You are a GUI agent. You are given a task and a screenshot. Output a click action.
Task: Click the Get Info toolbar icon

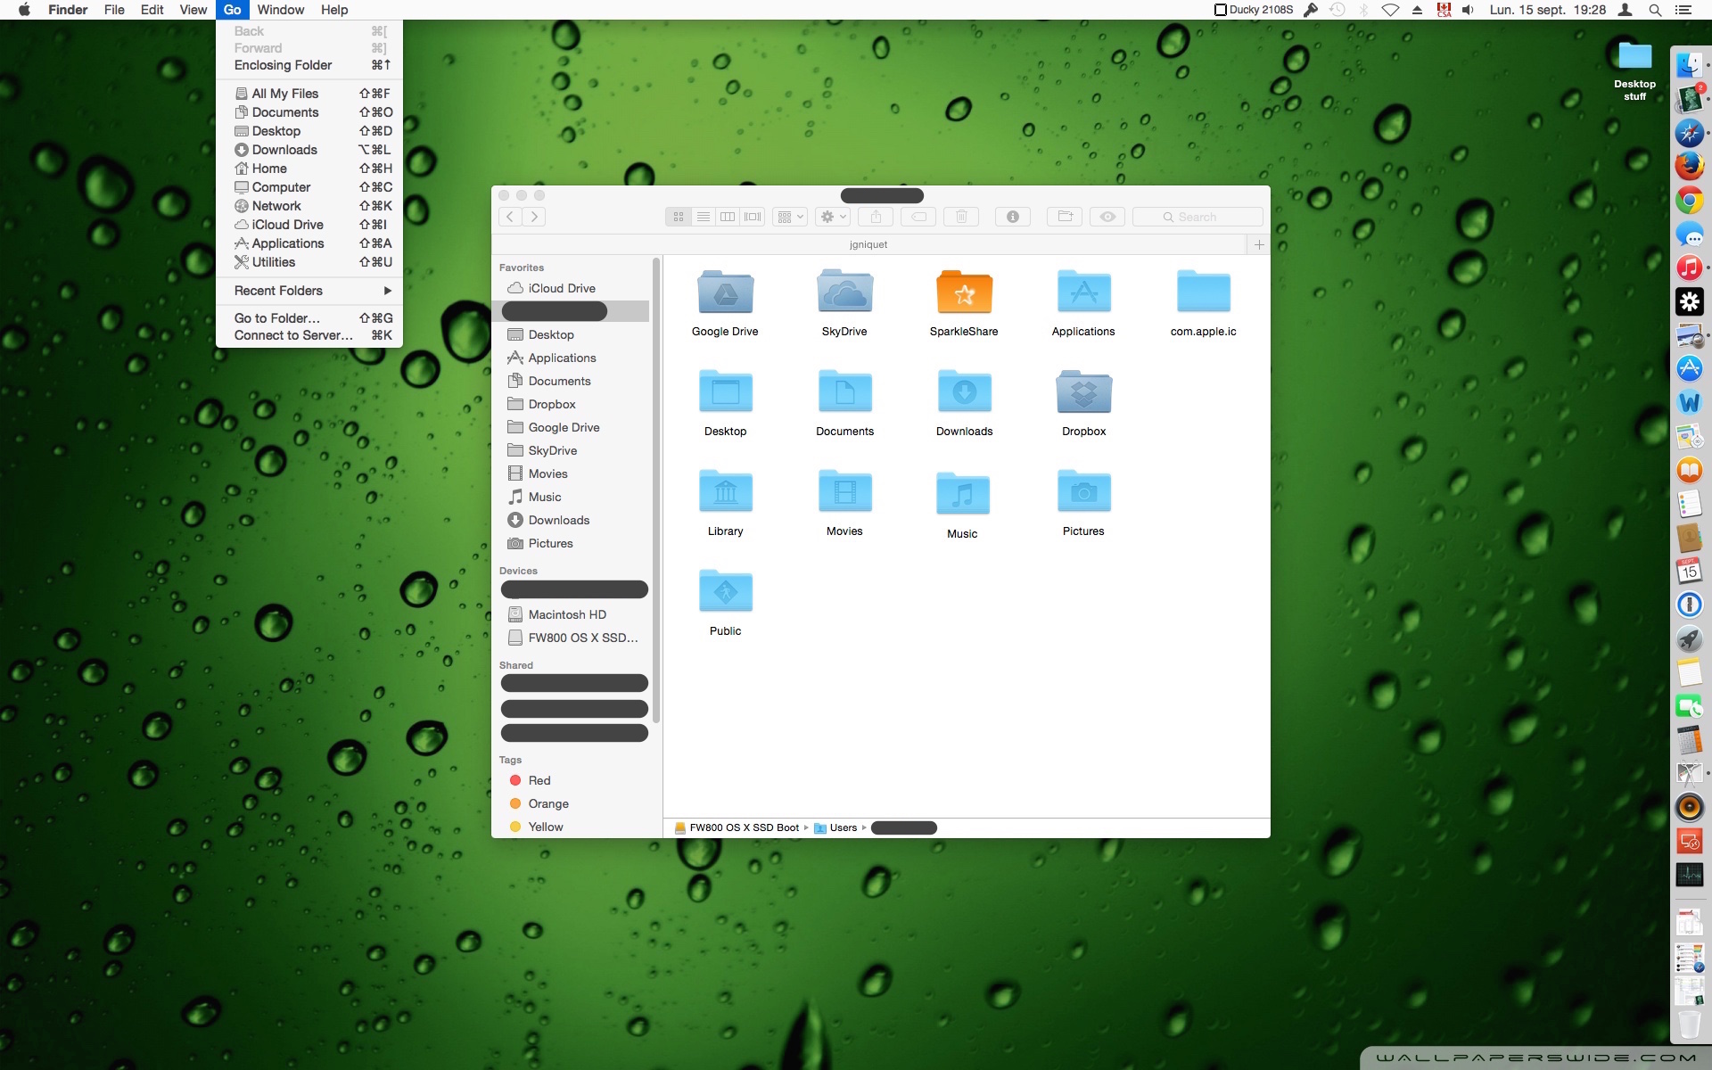(x=1012, y=217)
